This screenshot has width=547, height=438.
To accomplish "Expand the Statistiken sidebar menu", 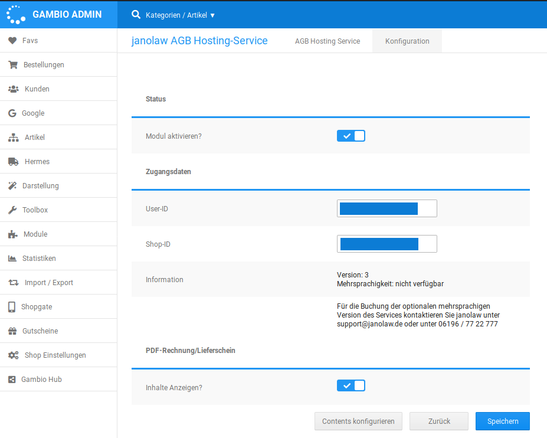I will 39,259.
